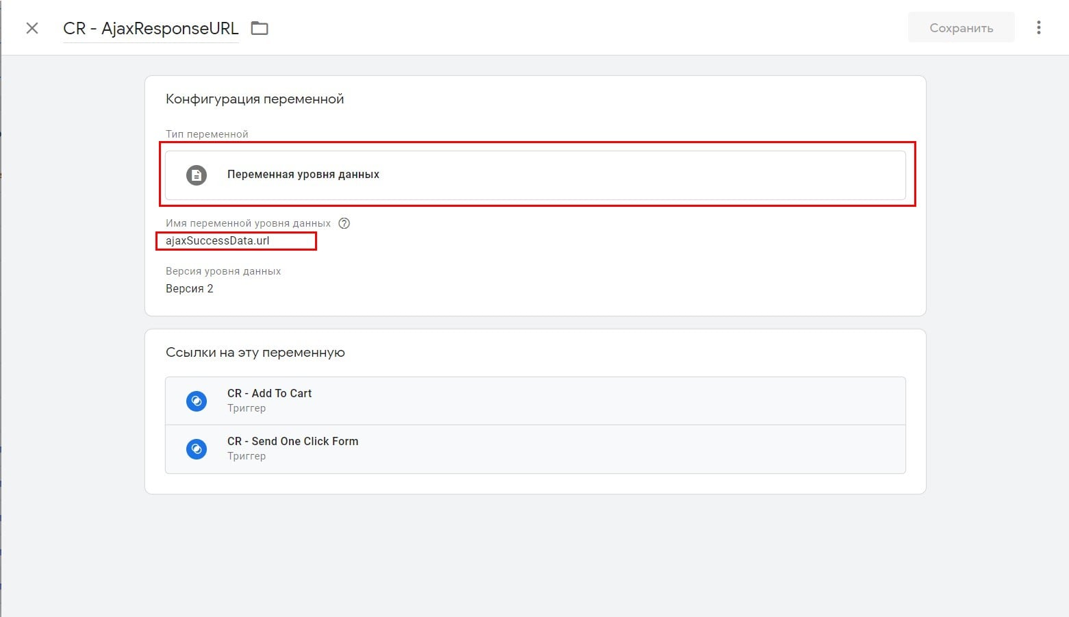Click the ajaxSuccessData.url name value

click(x=218, y=241)
